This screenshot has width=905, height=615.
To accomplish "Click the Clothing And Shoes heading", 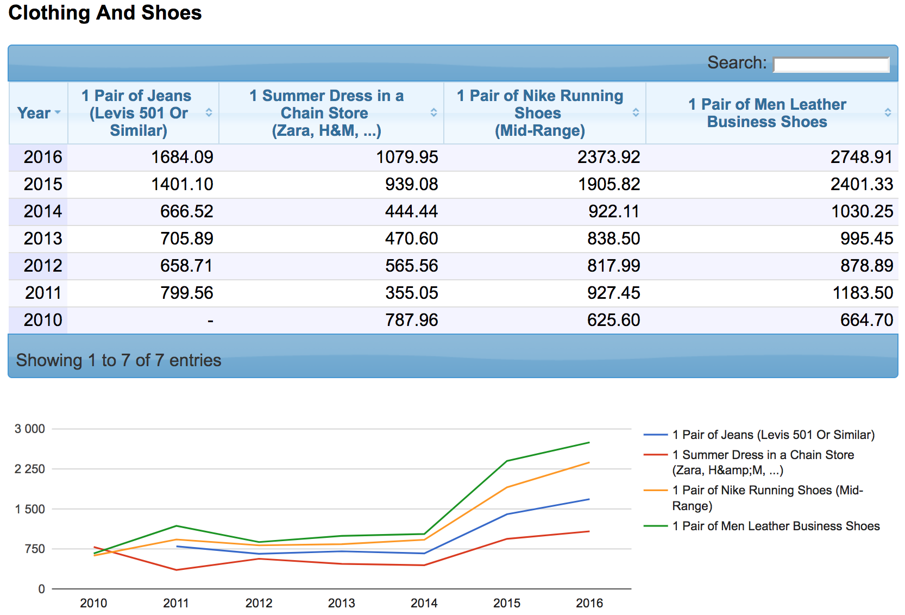I will coord(105,12).
